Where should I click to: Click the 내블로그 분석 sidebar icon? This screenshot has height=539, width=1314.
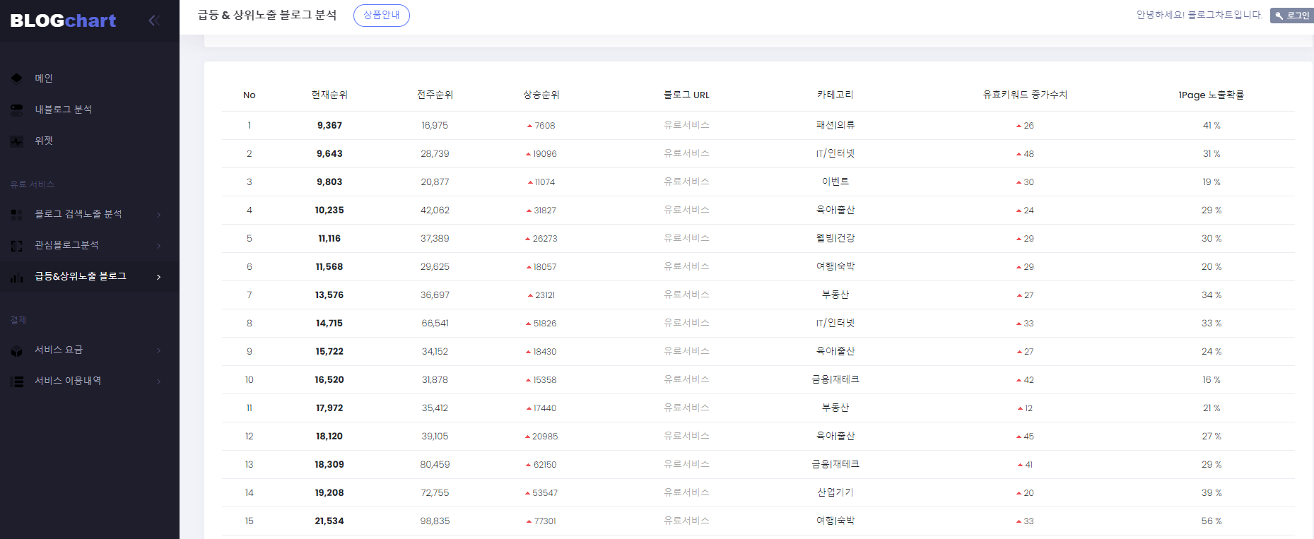17,109
